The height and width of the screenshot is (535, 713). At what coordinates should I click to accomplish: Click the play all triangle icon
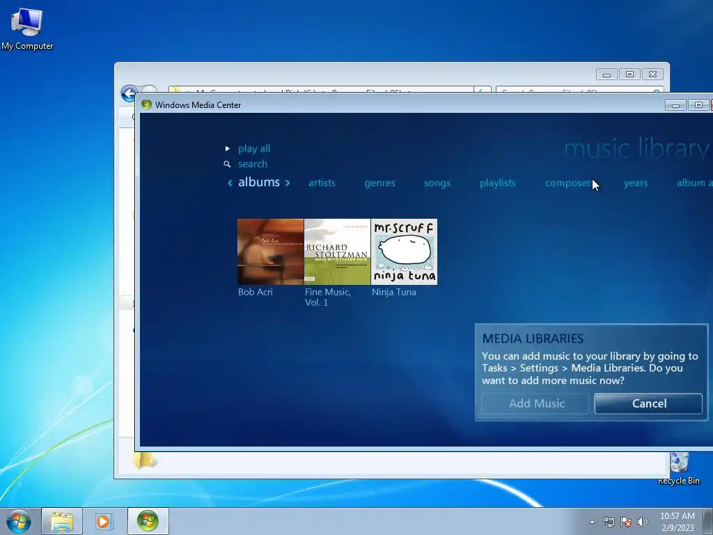[228, 149]
